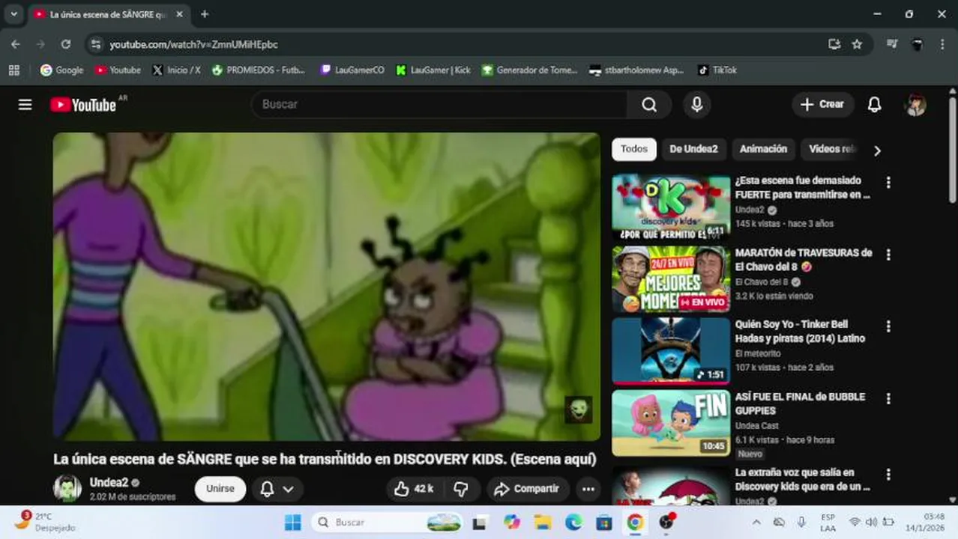The width and height of the screenshot is (958, 539).
Task: Open the TikTok bookmark
Action: point(717,70)
